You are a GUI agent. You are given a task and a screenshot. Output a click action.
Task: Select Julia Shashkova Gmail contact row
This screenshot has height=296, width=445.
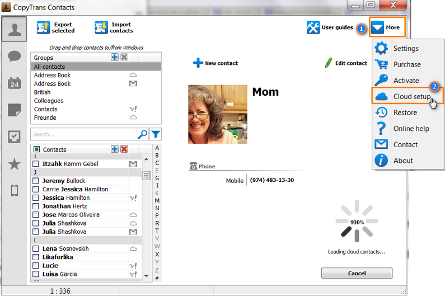86,232
